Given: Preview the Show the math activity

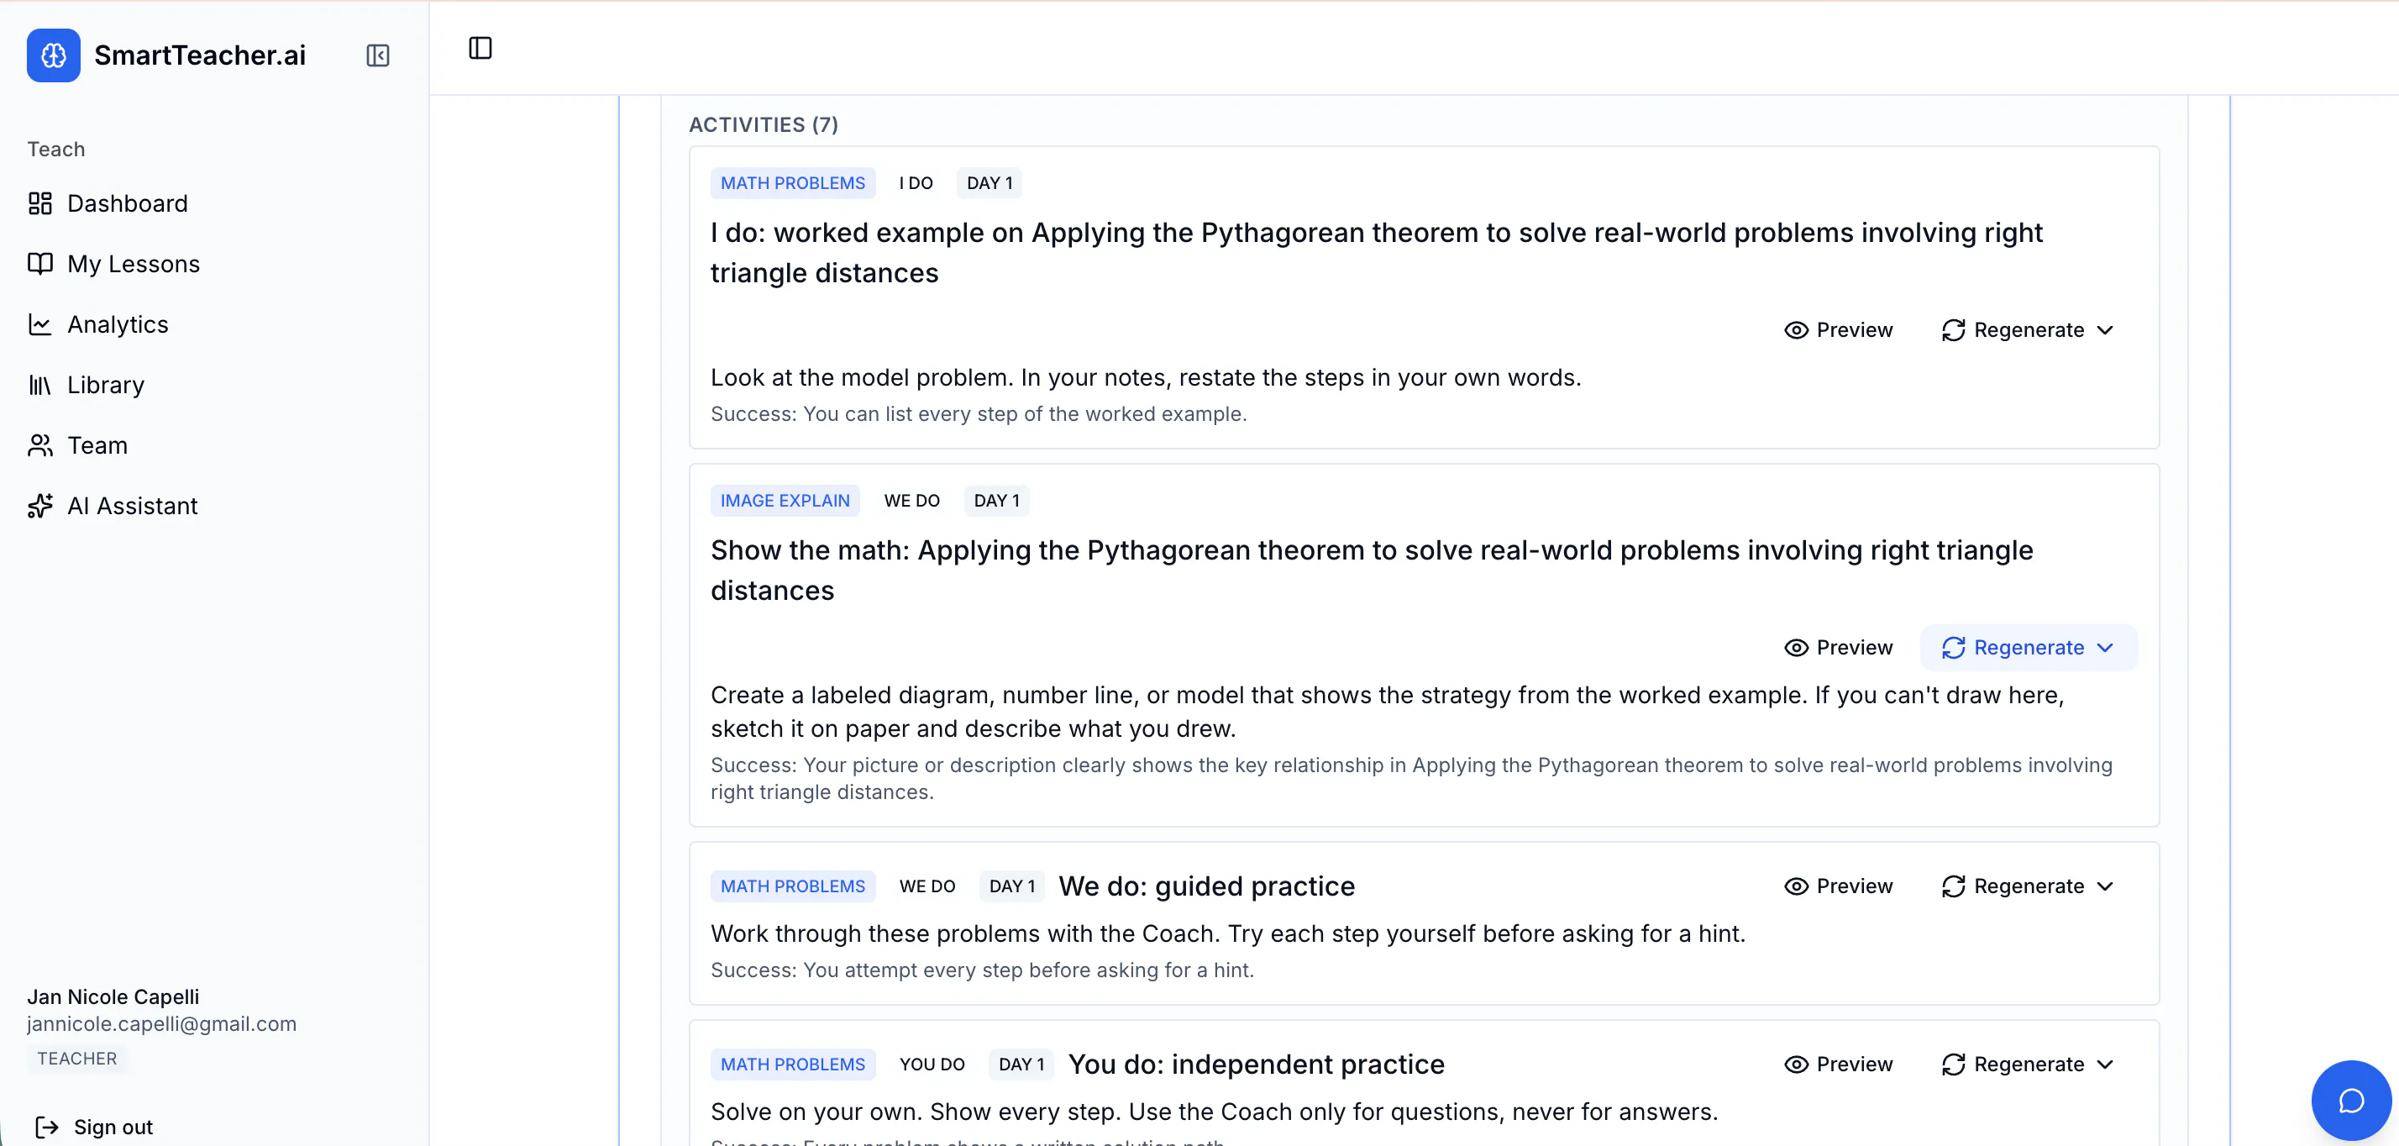Looking at the screenshot, I should [1839, 648].
